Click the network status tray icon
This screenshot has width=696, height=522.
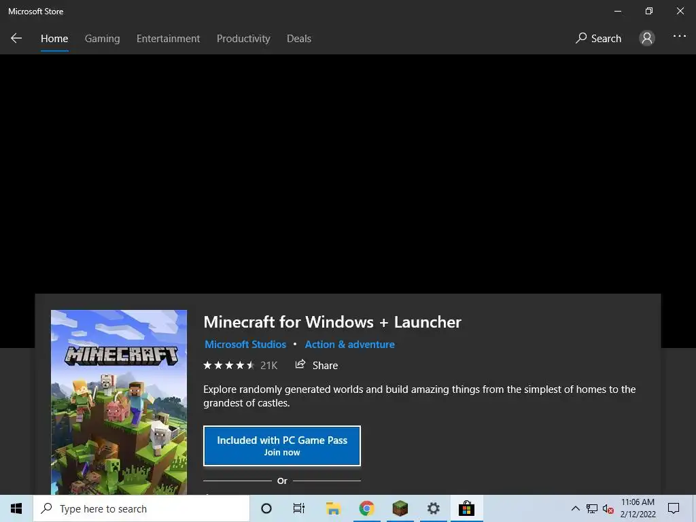pos(592,508)
